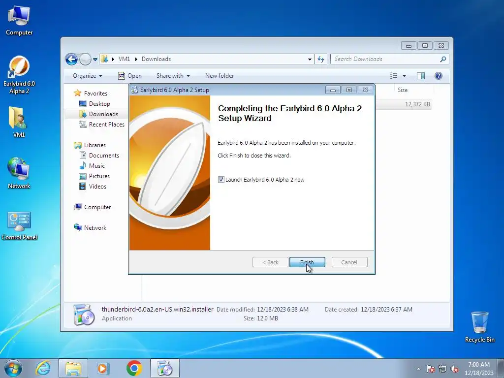Open Earlybird 6.0 Alpha 2 desktop shortcut

point(19,75)
